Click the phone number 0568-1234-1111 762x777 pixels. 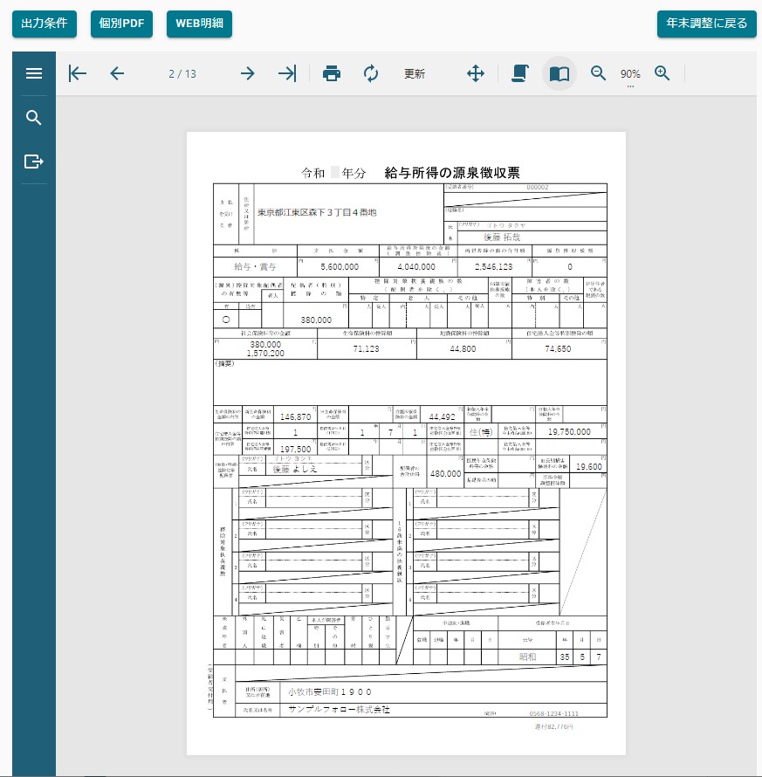pos(553,713)
